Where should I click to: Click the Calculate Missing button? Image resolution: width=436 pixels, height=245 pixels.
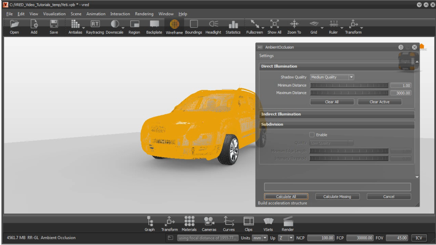pos(337,197)
